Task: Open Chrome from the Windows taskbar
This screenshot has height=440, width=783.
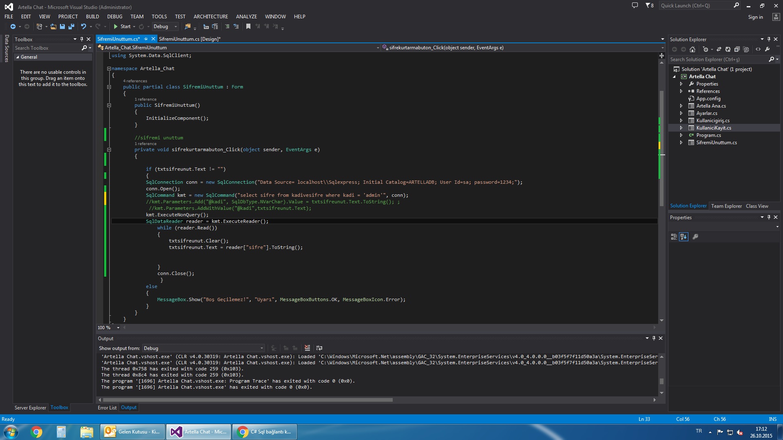Action: coord(36,432)
